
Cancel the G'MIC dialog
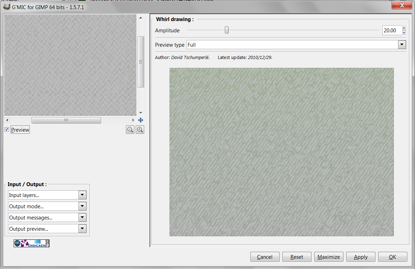click(265, 257)
